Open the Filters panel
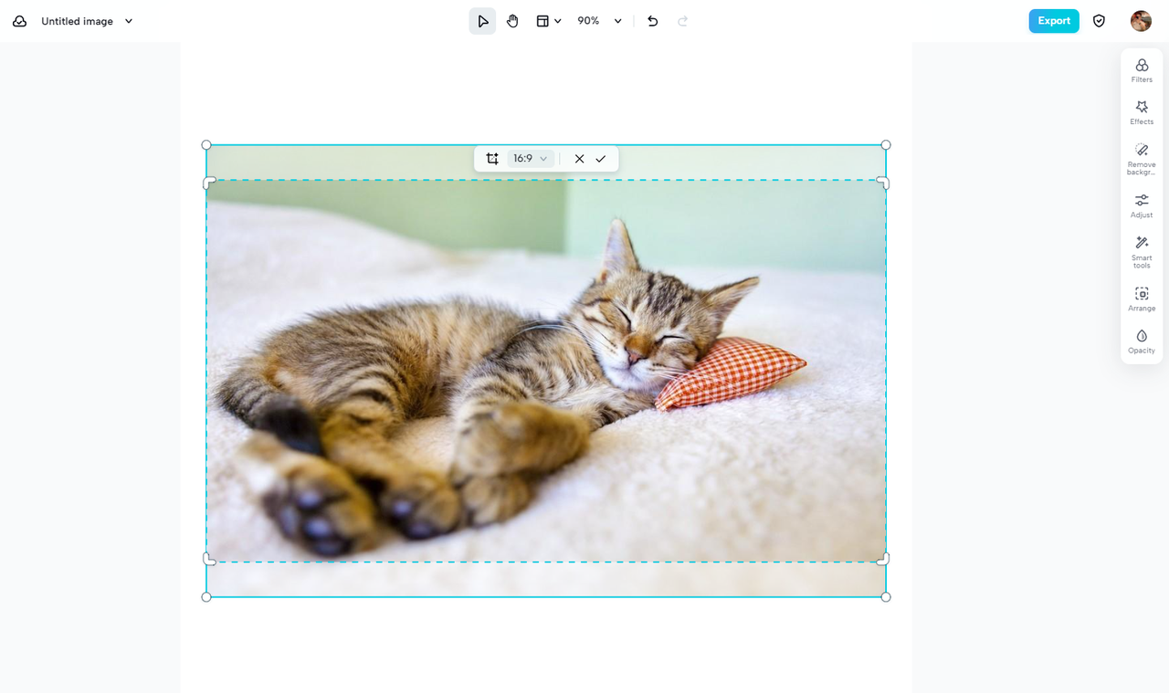 pyautogui.click(x=1141, y=69)
